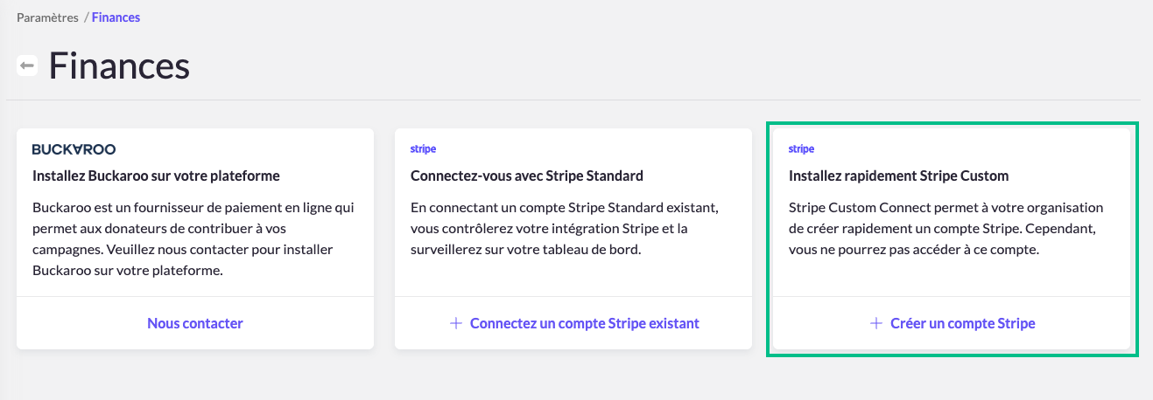Click the plus icon beside Créer un compte
The width and height of the screenshot is (1153, 400).
(875, 323)
